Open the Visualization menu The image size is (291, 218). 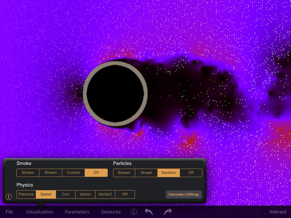(39, 212)
